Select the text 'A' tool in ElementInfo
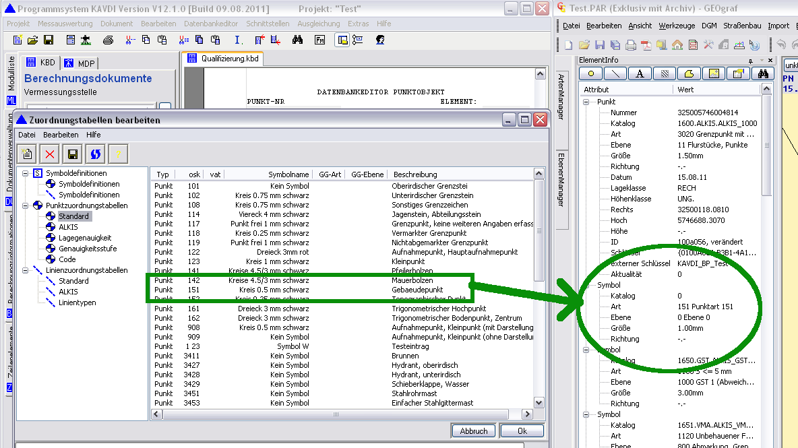Viewport: 798px width, 448px height. (x=640, y=73)
